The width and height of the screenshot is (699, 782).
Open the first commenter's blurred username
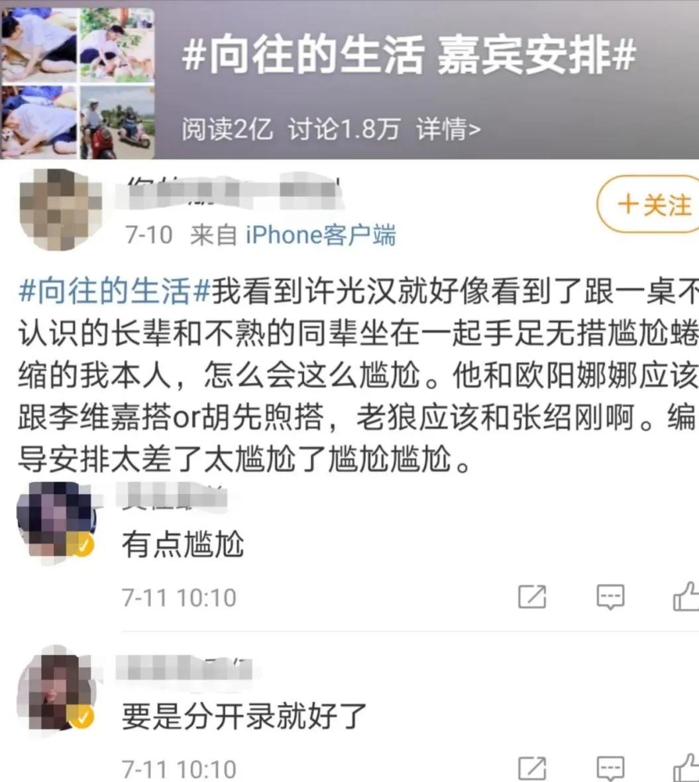coord(172,496)
